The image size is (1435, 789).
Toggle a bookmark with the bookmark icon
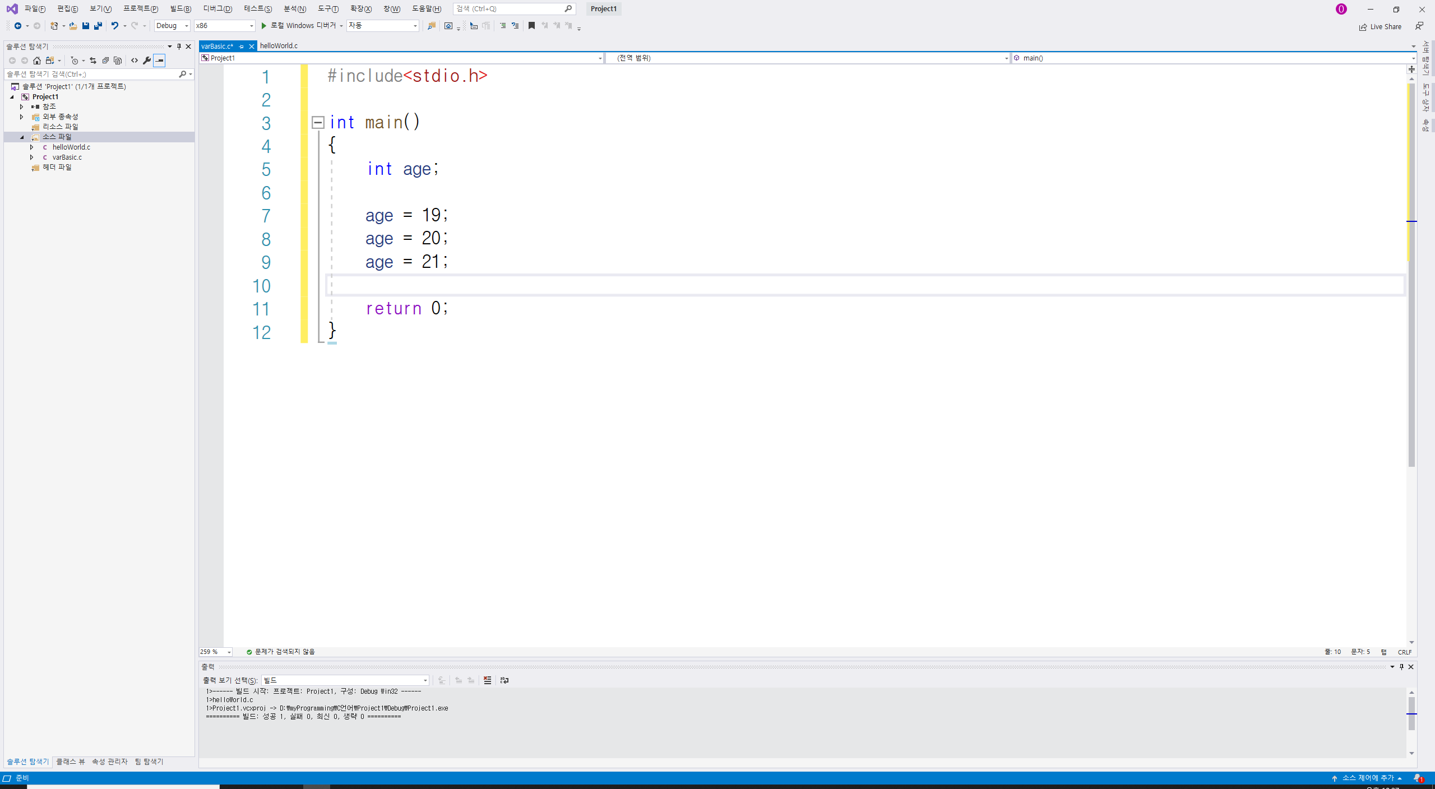[x=531, y=26]
